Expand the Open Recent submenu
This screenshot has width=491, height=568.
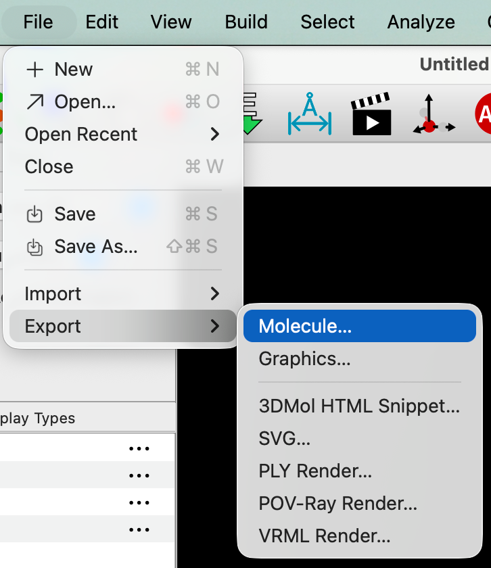216,135
